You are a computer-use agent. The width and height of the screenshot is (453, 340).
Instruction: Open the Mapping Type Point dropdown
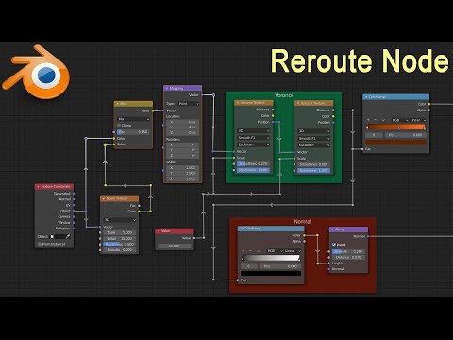point(189,104)
